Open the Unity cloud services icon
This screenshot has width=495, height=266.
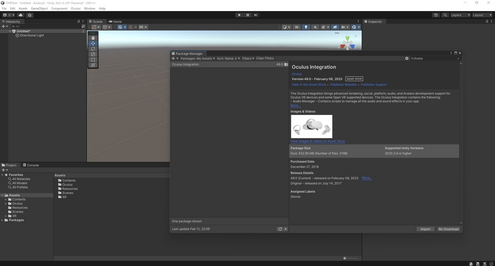21,15
